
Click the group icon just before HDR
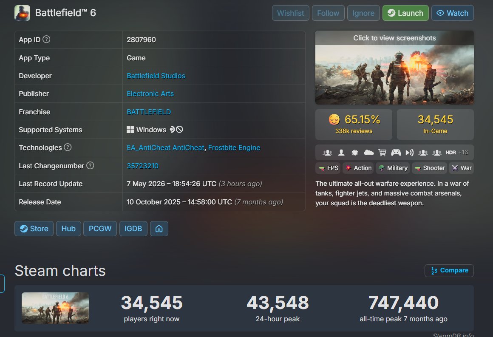point(437,153)
